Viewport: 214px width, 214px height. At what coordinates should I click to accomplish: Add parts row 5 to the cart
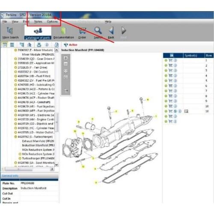[x=170, y=80]
